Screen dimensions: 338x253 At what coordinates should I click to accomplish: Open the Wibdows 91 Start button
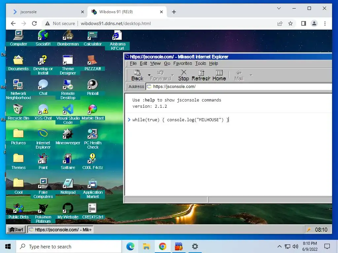16,230
